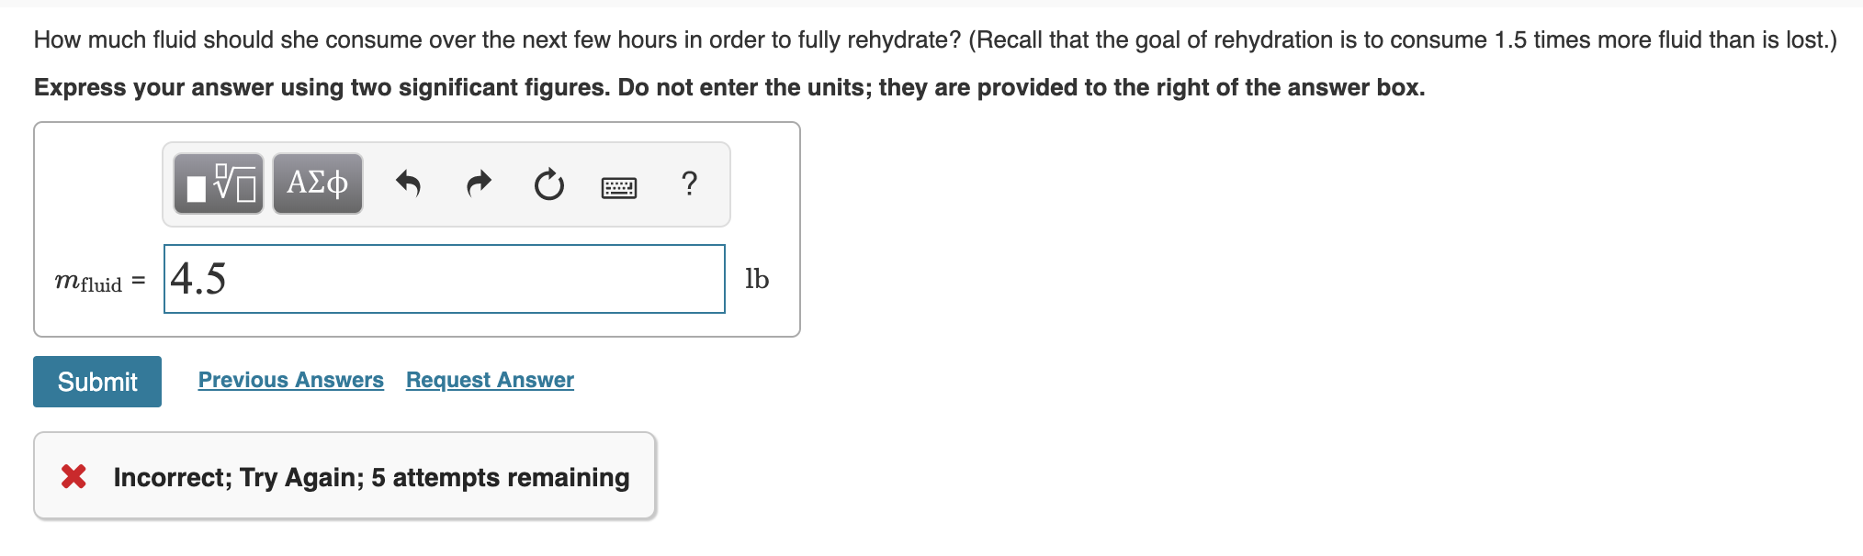This screenshot has width=1863, height=556.
Task: Redo the last entry edit
Action: (x=480, y=184)
